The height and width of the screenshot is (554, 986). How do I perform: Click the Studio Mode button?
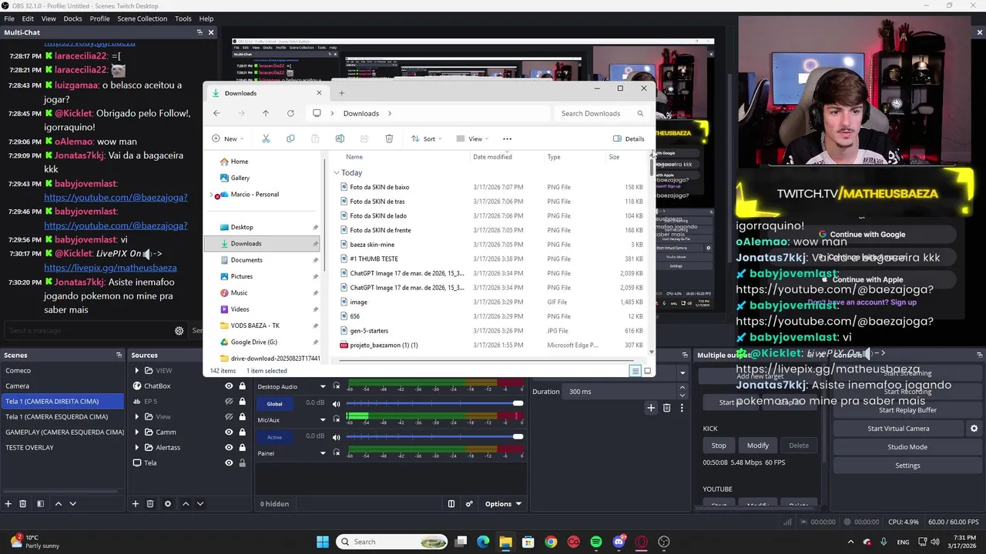pyautogui.click(x=907, y=447)
